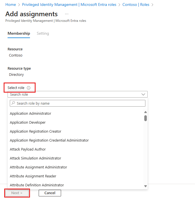Open Privileged Identity Management breadcrumb link
This screenshot has width=195, height=202.
(69, 5)
